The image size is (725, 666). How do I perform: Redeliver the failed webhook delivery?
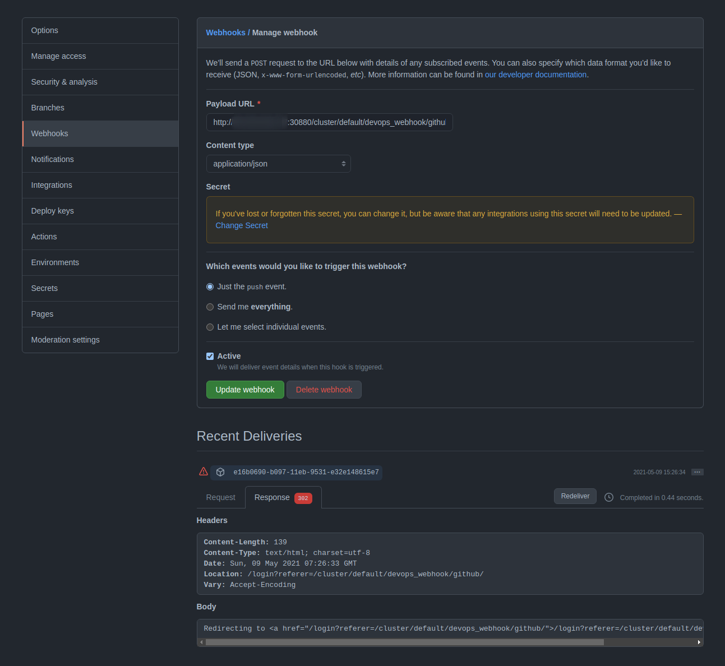click(575, 496)
